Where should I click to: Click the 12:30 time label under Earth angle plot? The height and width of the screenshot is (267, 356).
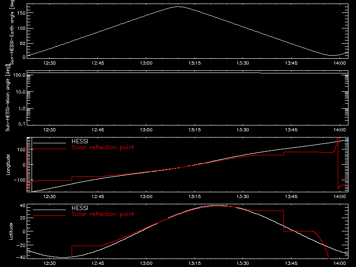pos(49,63)
